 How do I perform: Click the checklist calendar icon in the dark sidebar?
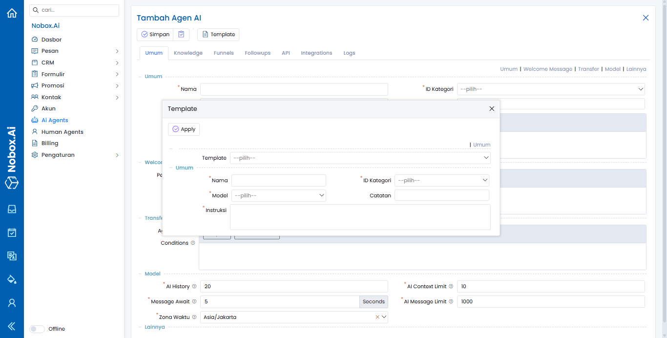tap(12, 232)
